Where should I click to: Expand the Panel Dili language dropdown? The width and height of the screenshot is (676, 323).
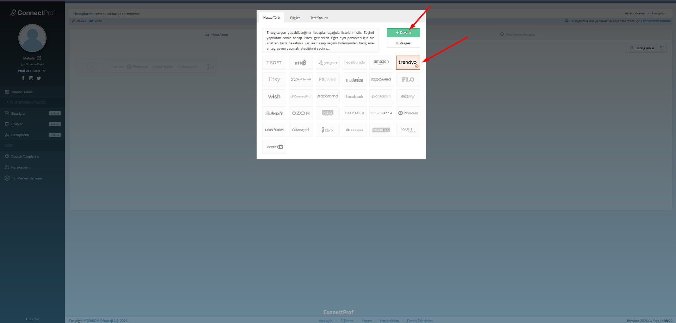[x=44, y=71]
